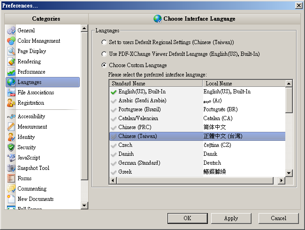305x230 pixels.
Task: Click the Forms icon
Action: (x=11, y=178)
